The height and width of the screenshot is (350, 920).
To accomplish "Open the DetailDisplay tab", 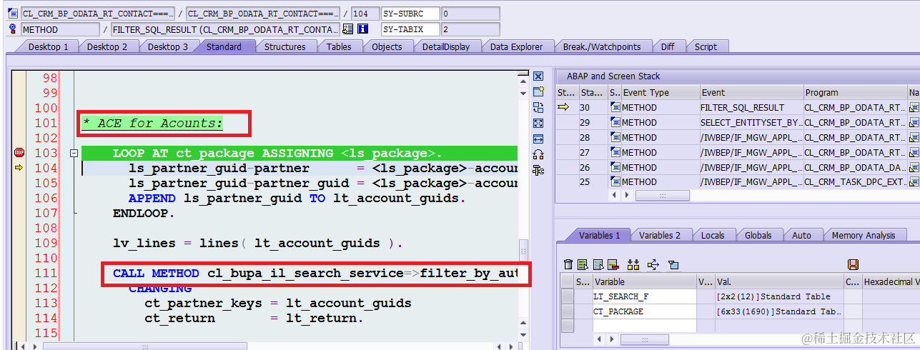I will [446, 46].
